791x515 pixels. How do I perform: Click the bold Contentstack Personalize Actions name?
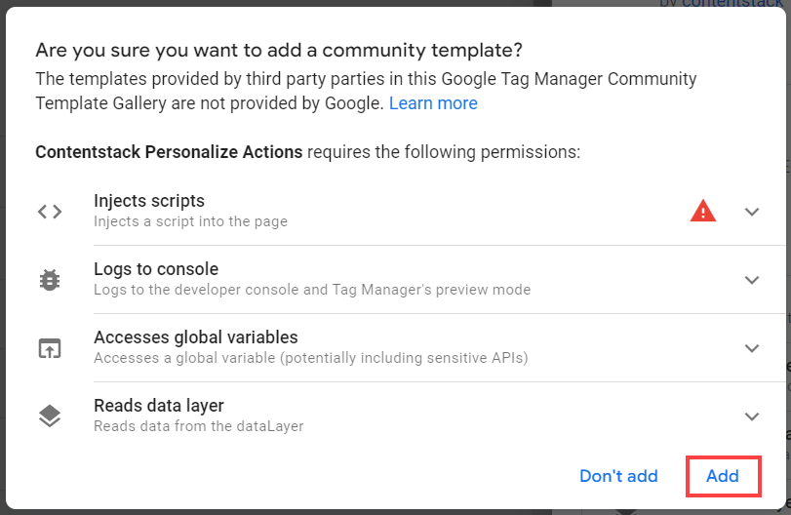tap(169, 152)
